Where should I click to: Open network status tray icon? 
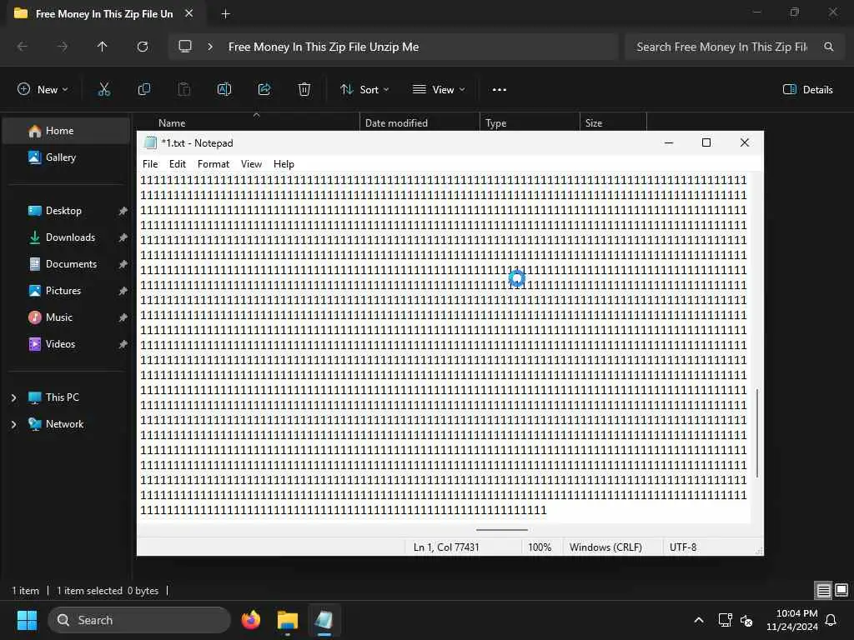pos(725,620)
